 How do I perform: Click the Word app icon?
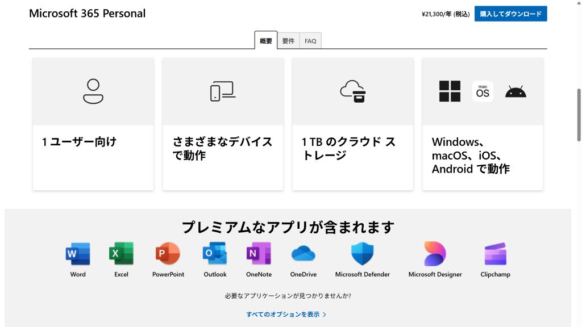(x=77, y=254)
